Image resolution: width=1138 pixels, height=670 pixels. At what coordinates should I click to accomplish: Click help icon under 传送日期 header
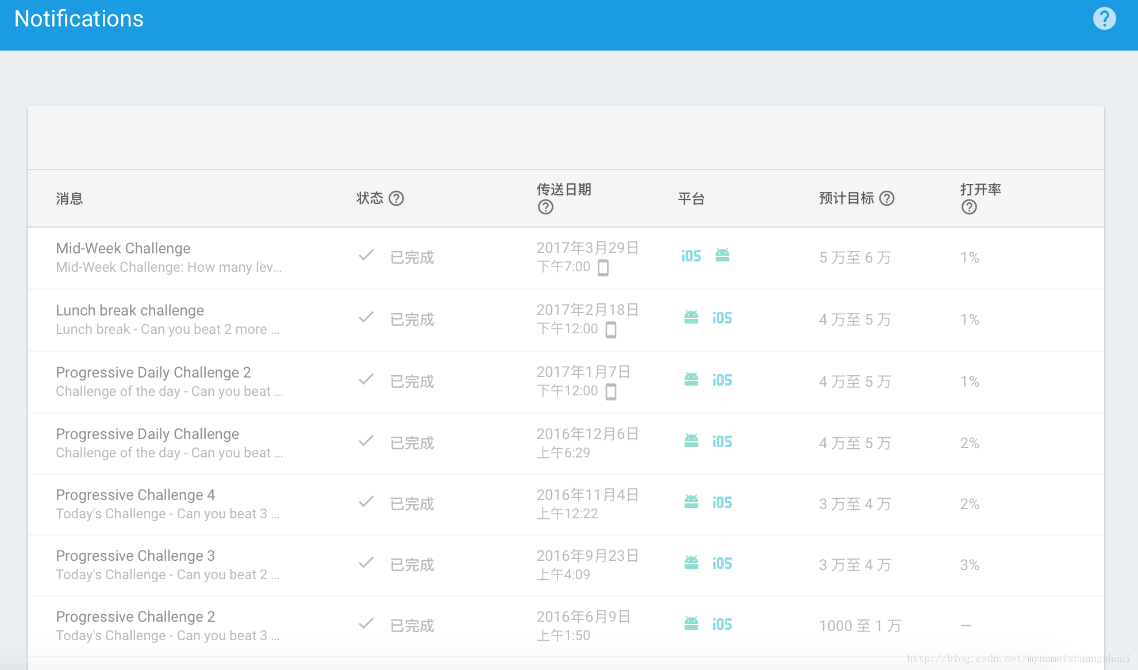click(x=545, y=207)
